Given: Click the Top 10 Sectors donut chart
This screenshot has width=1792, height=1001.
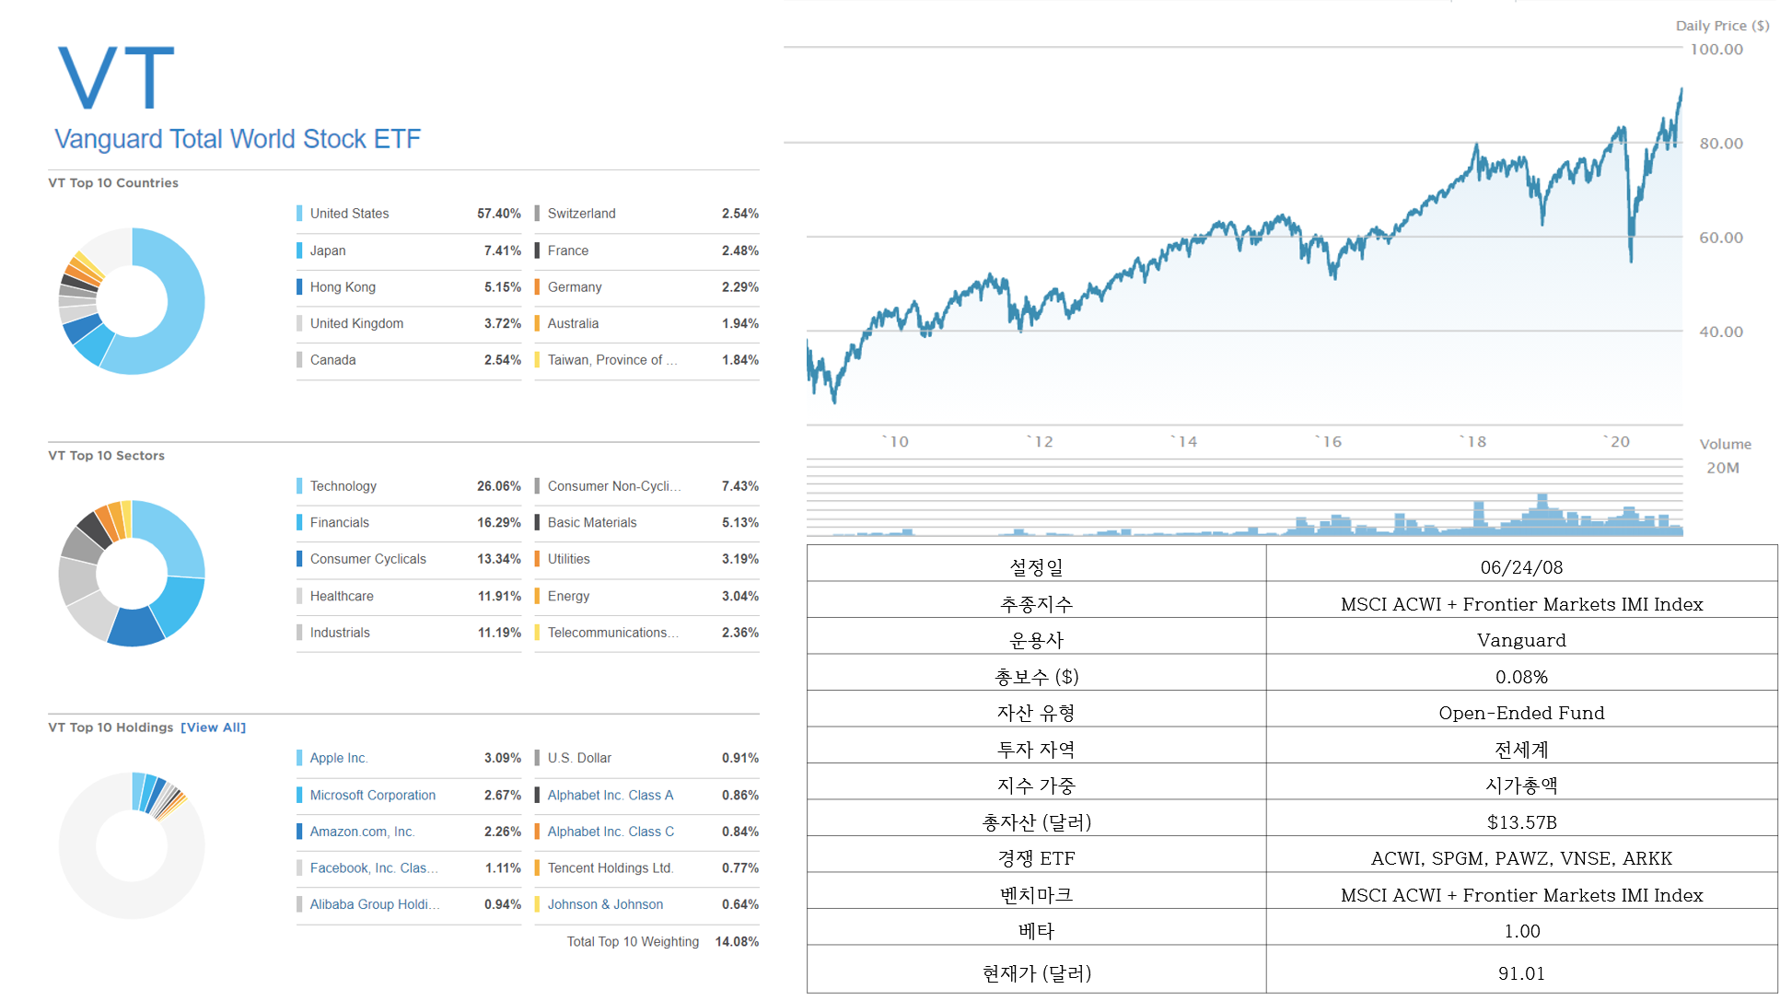Looking at the screenshot, I should (132, 574).
